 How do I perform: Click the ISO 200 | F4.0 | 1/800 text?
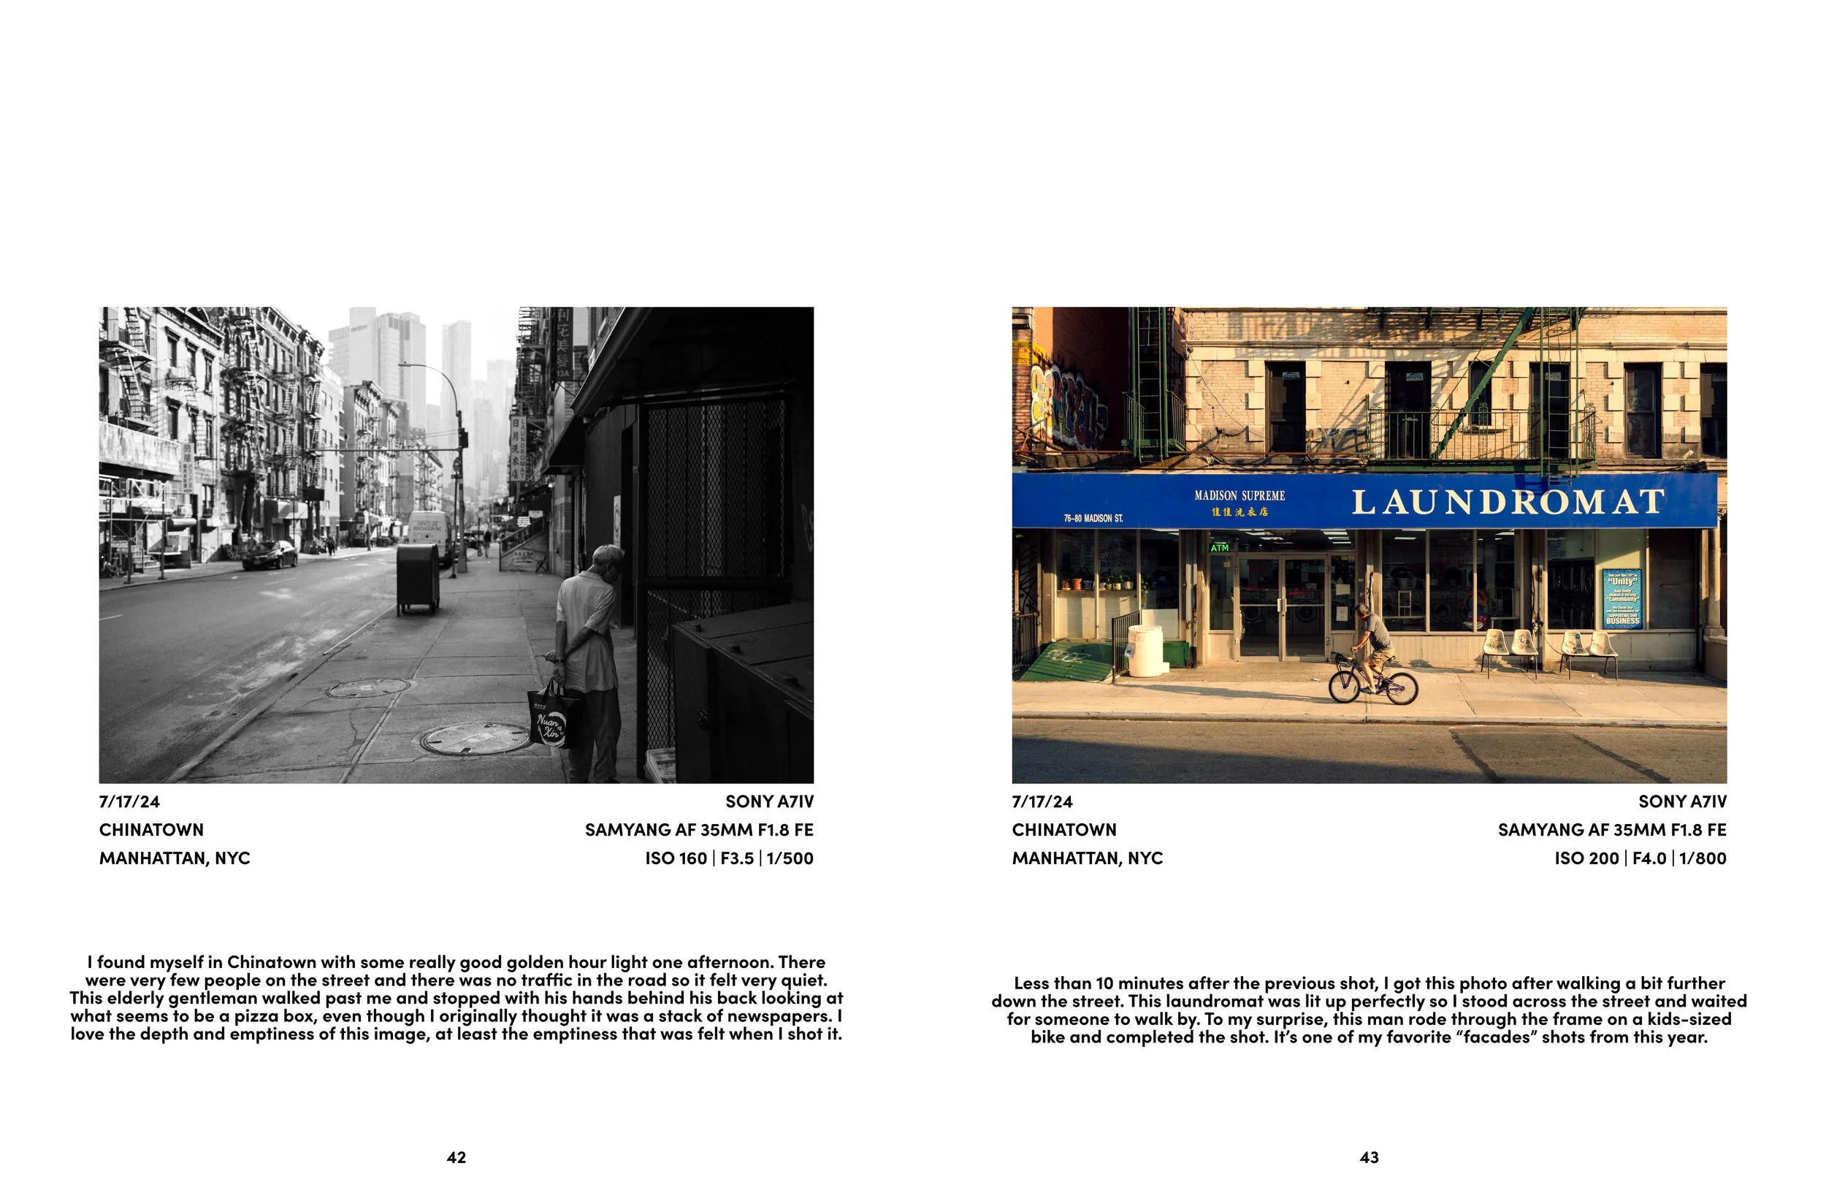[x=1640, y=858]
